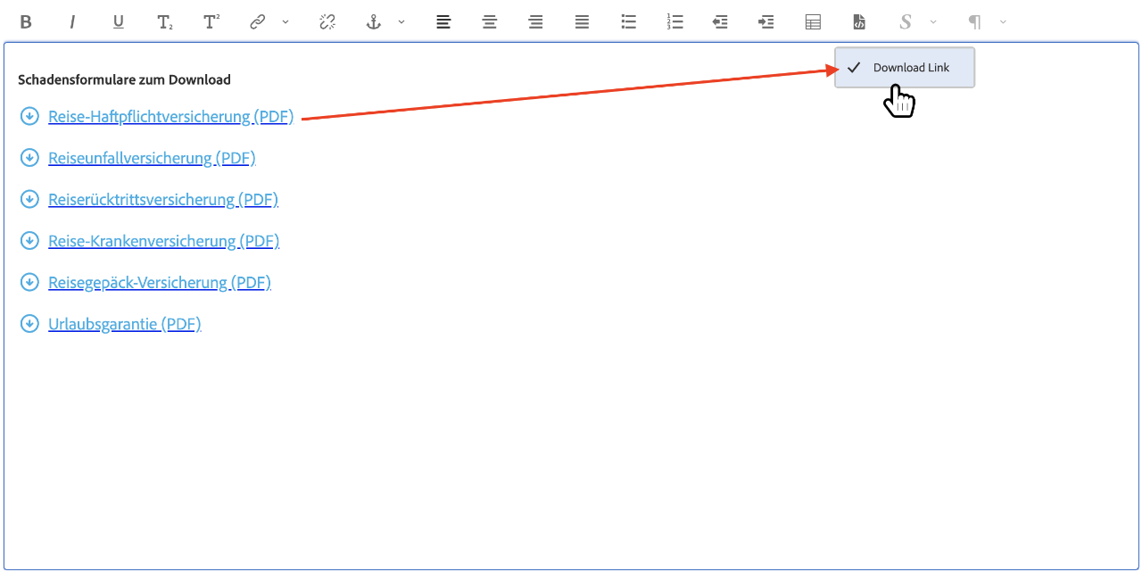Expand the chevron next to the anchor icon
1142x572 pixels.
[x=401, y=22]
